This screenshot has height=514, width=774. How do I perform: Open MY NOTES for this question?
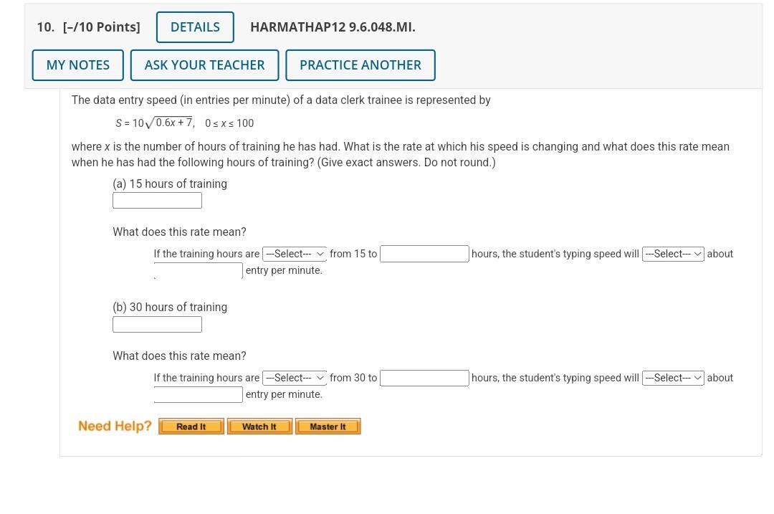(x=77, y=65)
